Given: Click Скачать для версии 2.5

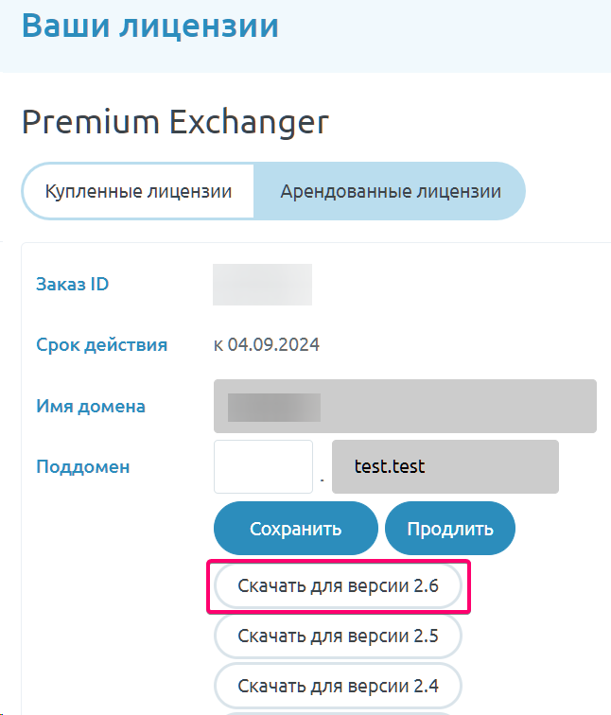Looking at the screenshot, I should click(338, 637).
